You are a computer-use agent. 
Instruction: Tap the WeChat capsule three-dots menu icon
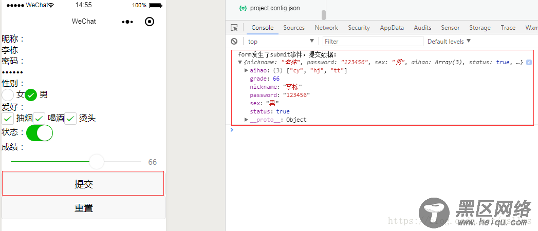pos(127,22)
